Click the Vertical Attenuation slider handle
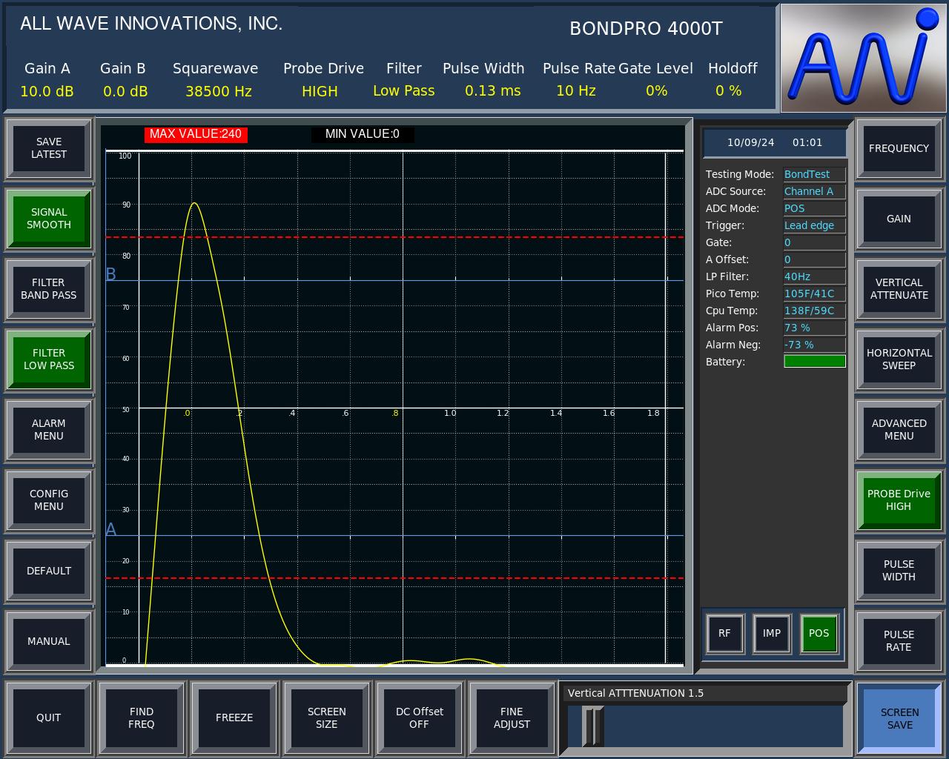 tap(593, 726)
